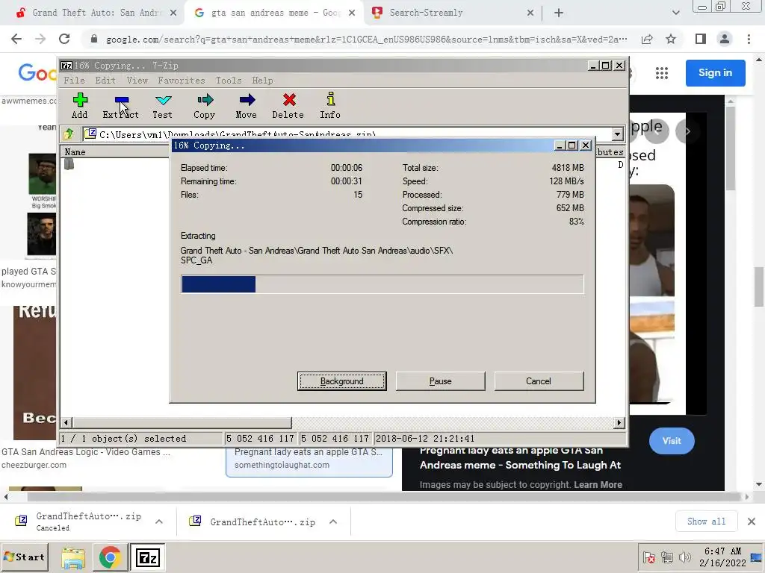This screenshot has width=765, height=573.
Task: Click 7-Zip horizontal scrollbar right arrow
Action: tap(619, 422)
